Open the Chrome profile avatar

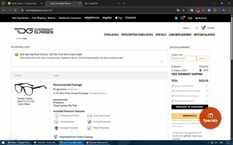pos(224,10)
